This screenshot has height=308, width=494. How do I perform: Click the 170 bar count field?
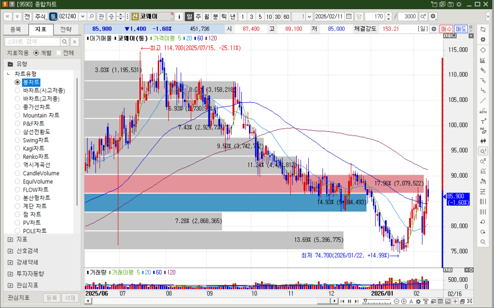click(x=374, y=16)
